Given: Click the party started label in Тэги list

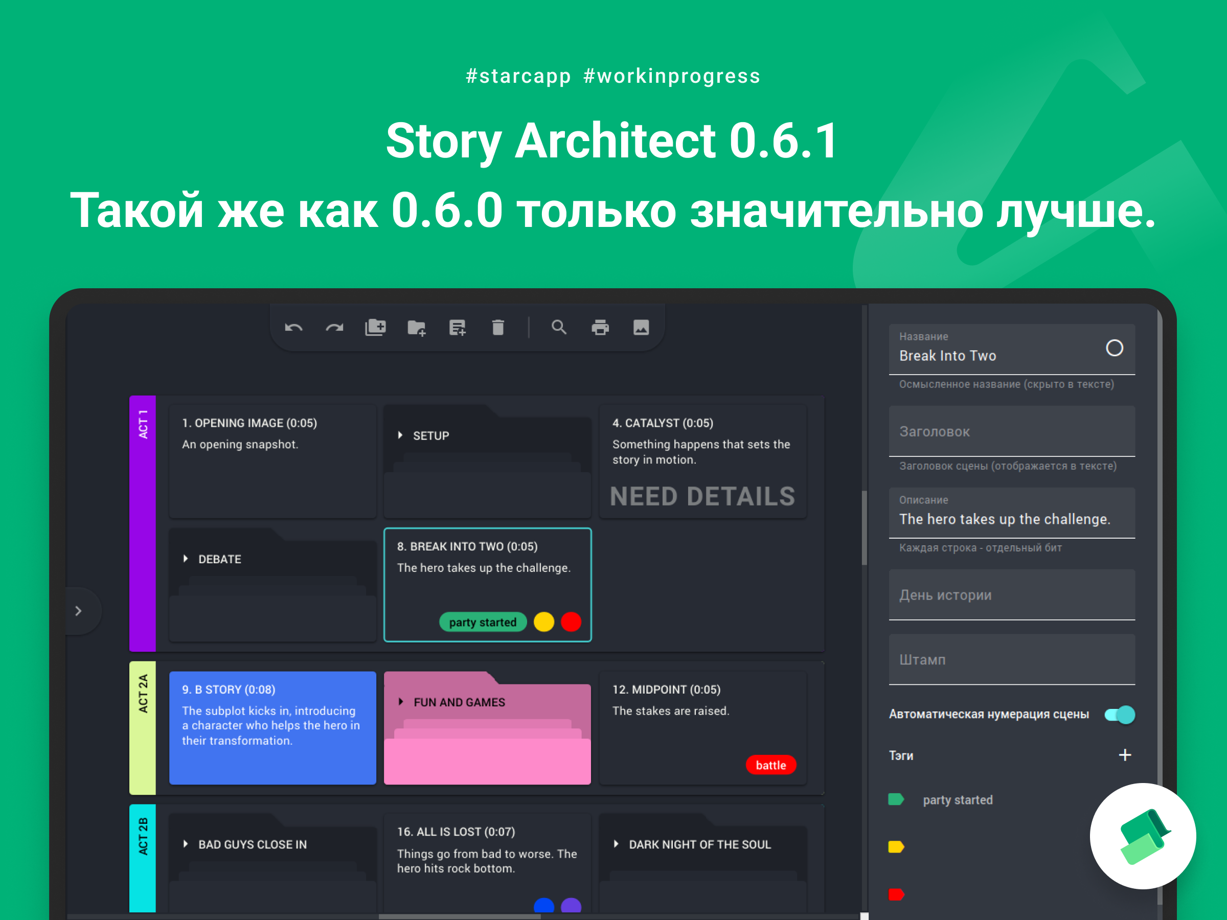Looking at the screenshot, I should tap(958, 800).
